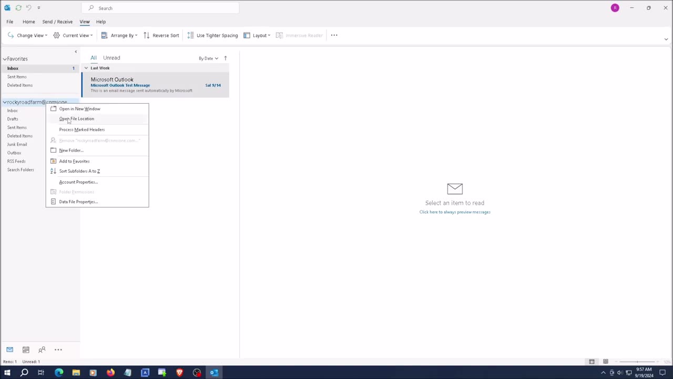Click 'Click here to always preview messages' link
673x379 pixels.
pyautogui.click(x=455, y=212)
